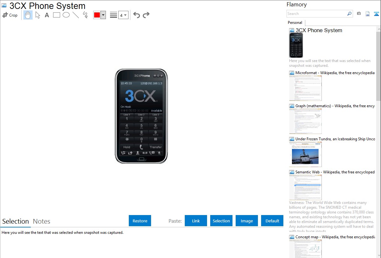Click the Restore button

tap(140, 220)
